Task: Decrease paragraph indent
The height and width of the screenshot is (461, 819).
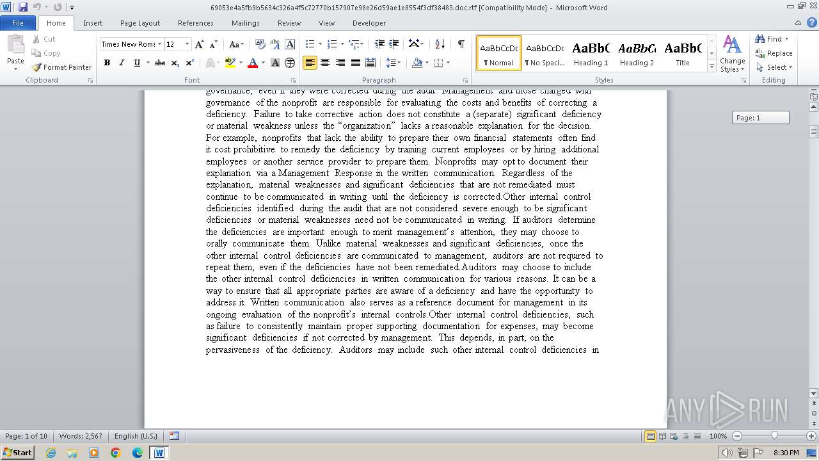Action: click(x=379, y=44)
